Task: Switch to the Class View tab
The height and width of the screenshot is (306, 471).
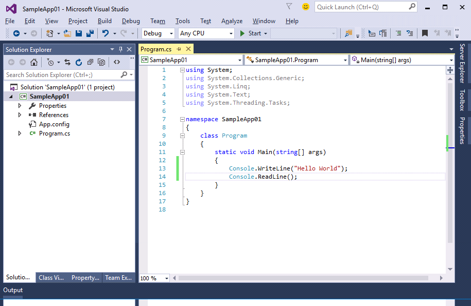Action: (x=51, y=278)
